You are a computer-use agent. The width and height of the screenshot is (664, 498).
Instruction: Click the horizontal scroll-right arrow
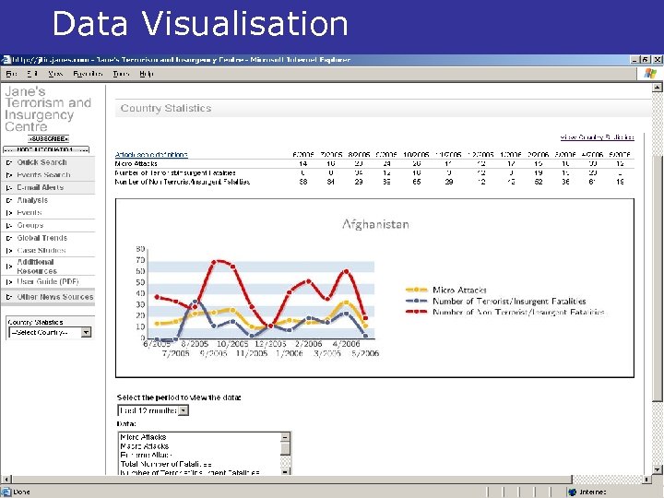pyautogui.click(x=646, y=480)
